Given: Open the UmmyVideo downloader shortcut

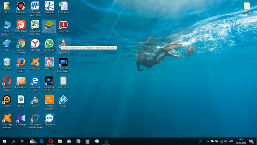Looking at the screenshot, I should pyautogui.click(x=63, y=26).
